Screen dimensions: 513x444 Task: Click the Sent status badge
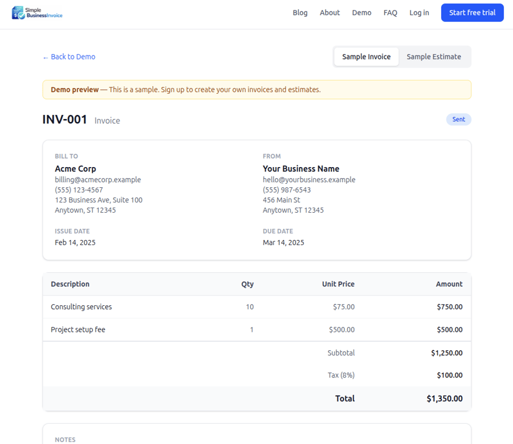tap(459, 119)
